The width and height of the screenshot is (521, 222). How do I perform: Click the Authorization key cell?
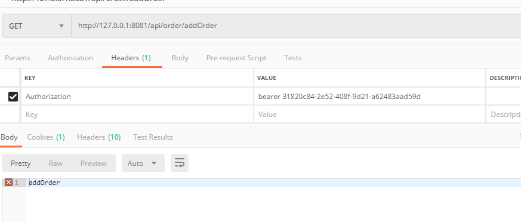137,97
